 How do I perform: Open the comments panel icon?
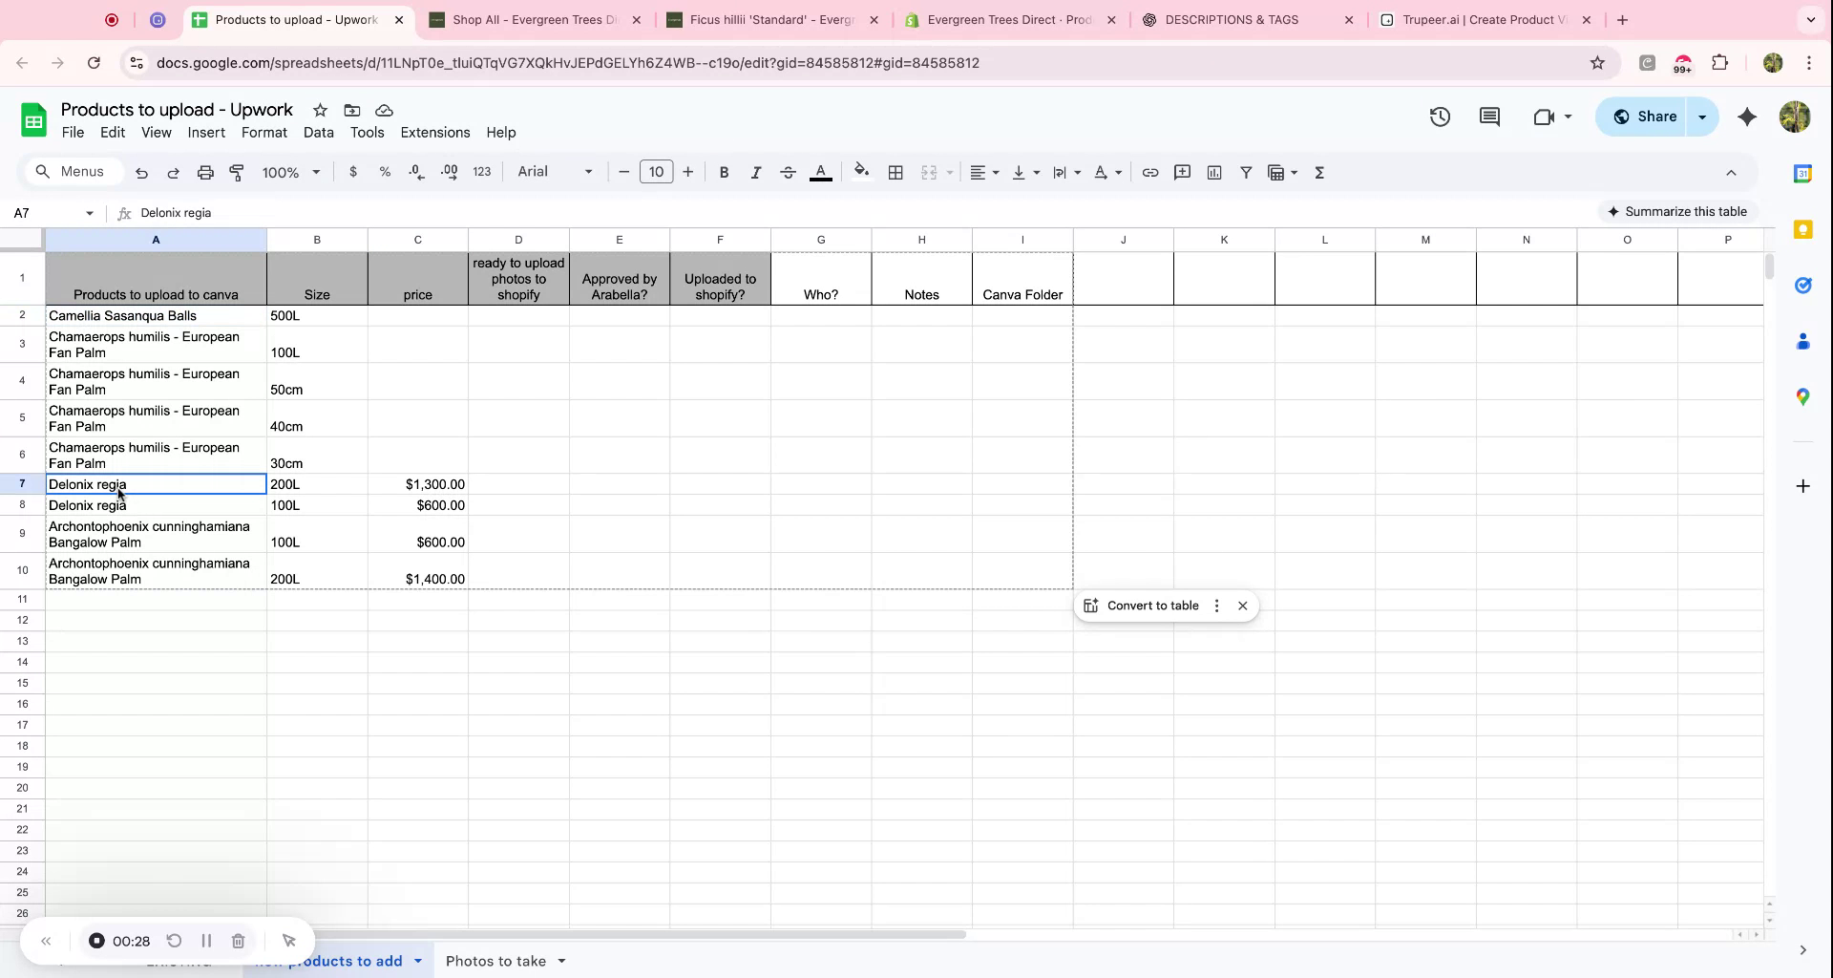coord(1489,117)
